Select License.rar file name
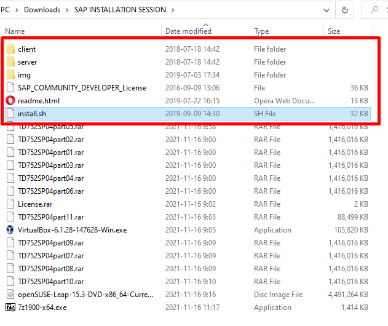Screen dimensions: 388x326 click(x=35, y=204)
